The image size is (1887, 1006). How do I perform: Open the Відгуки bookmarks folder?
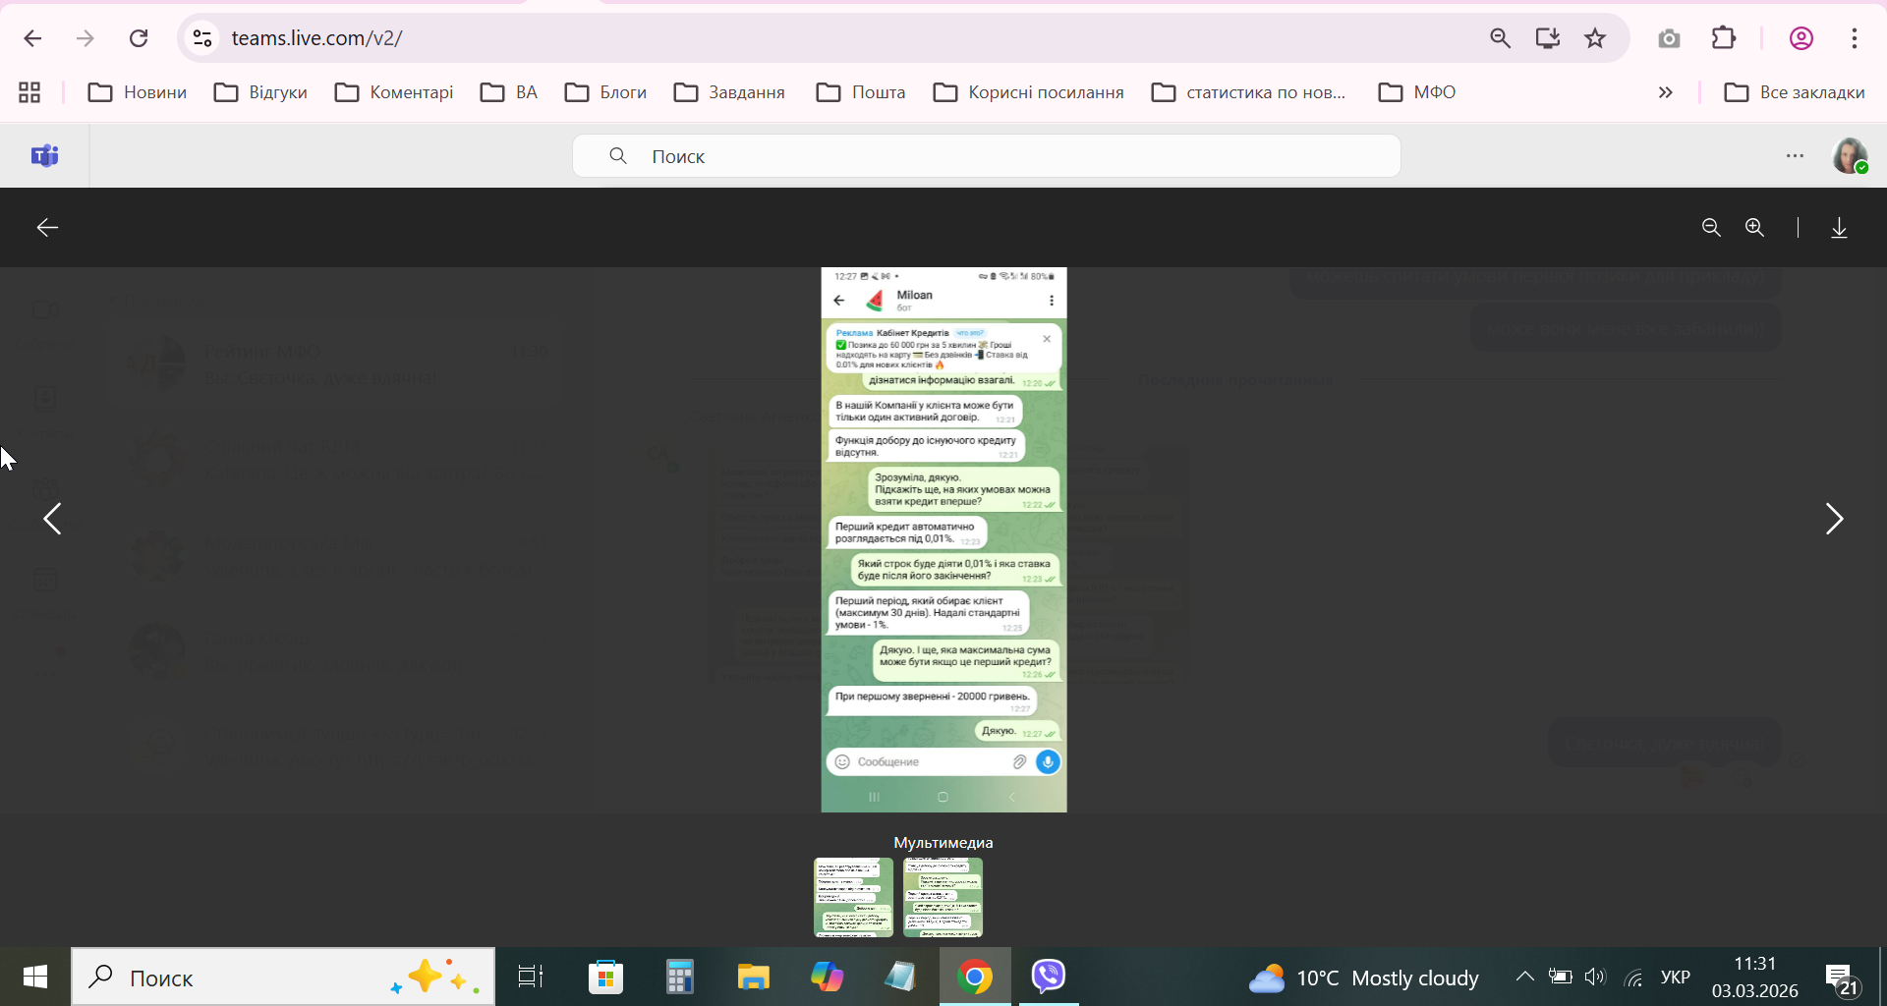[x=260, y=92]
